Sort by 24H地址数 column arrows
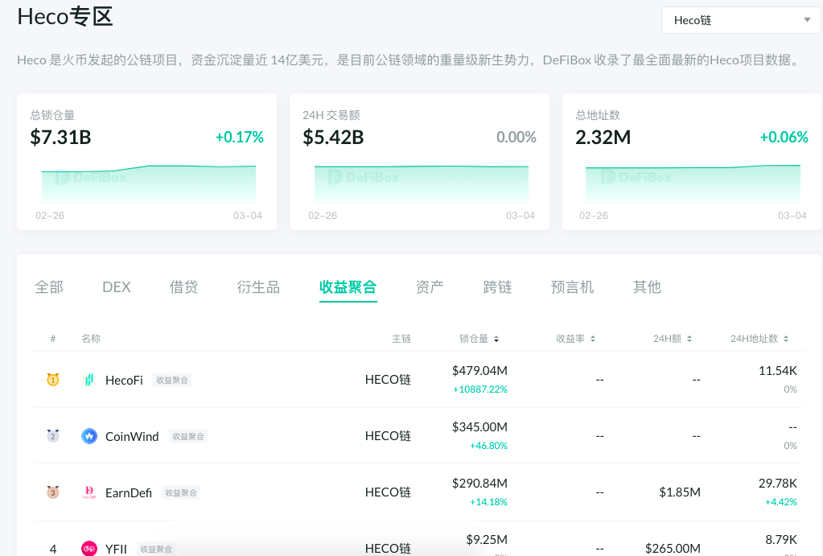 click(786, 339)
